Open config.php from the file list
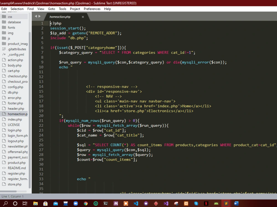The width and height of the screenshot is (277, 207). 15,87
